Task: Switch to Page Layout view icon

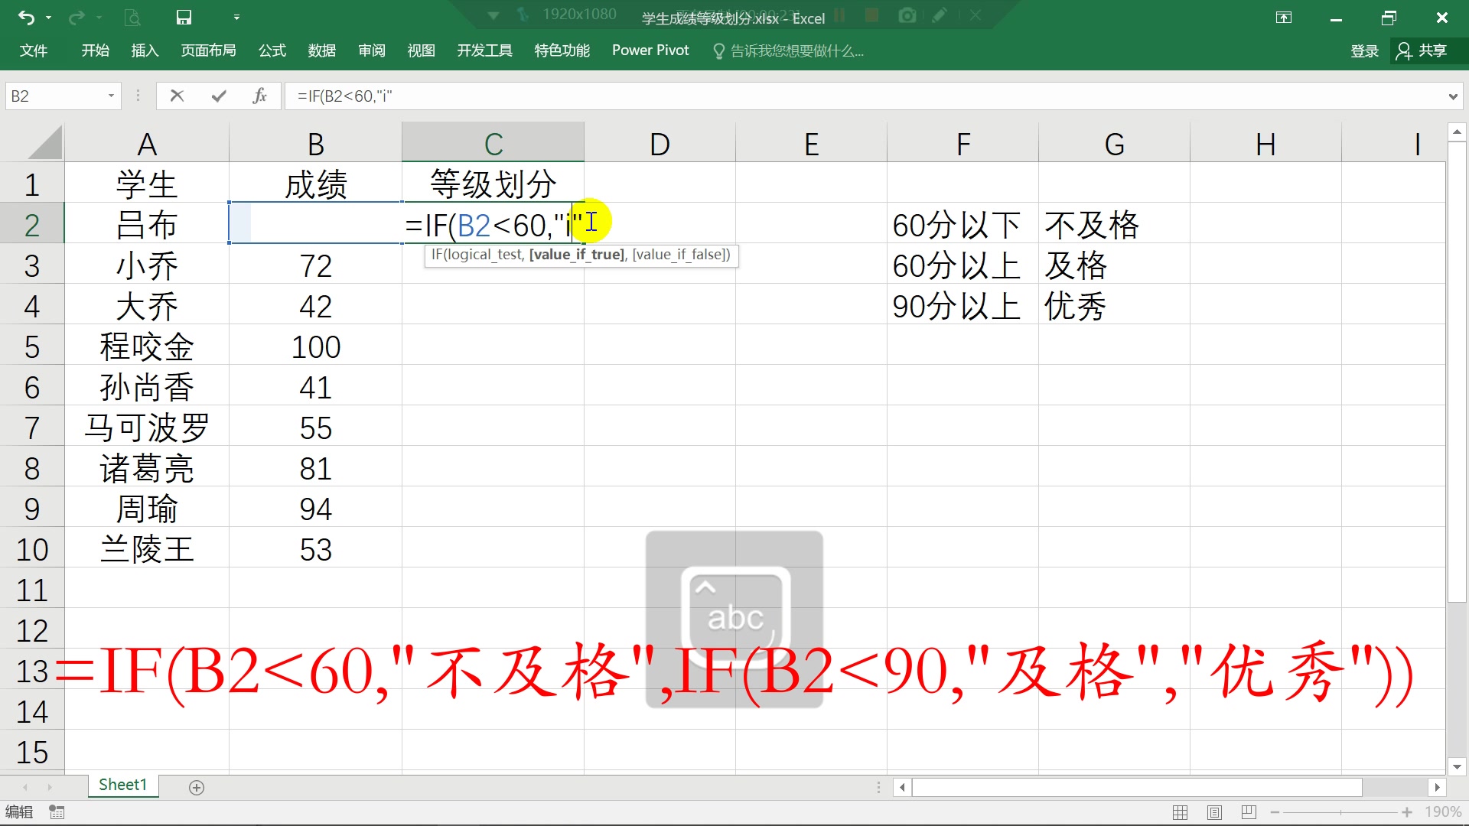Action: 1214,812
